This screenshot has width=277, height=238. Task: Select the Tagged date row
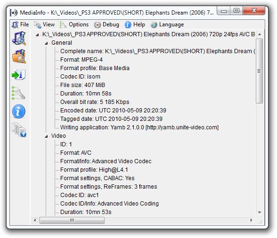coord(111,119)
